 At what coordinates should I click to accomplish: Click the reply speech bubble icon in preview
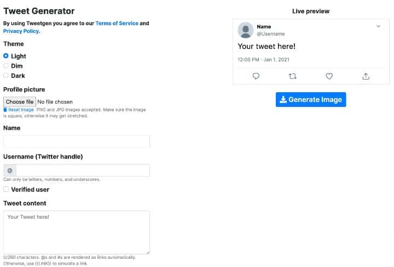[256, 76]
